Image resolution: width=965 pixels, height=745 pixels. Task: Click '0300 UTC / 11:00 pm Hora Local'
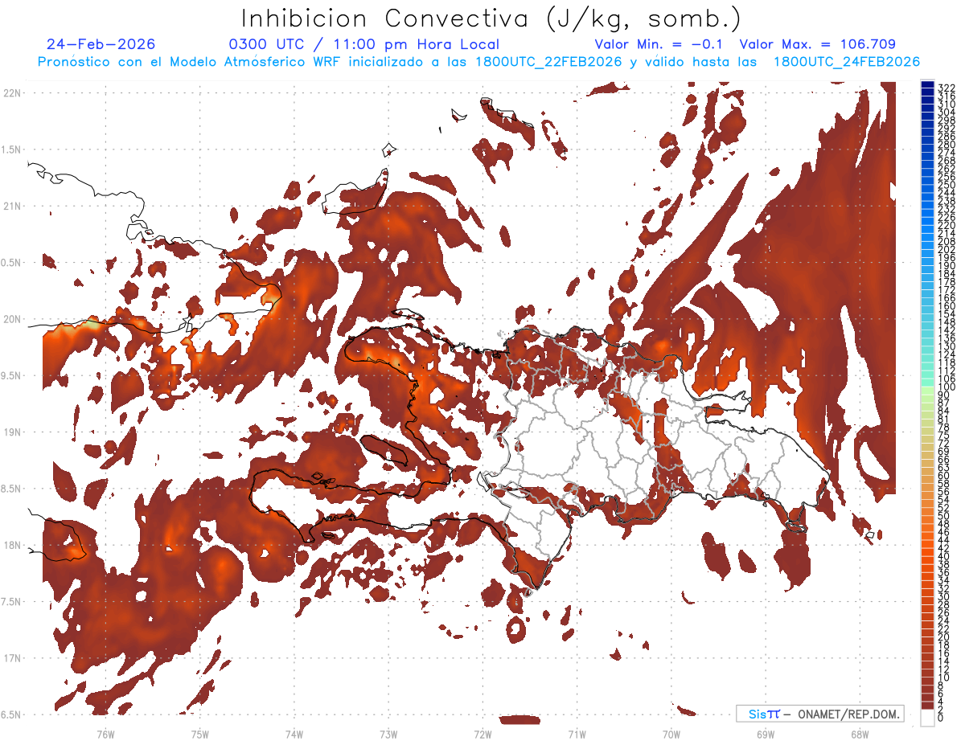[x=364, y=45]
